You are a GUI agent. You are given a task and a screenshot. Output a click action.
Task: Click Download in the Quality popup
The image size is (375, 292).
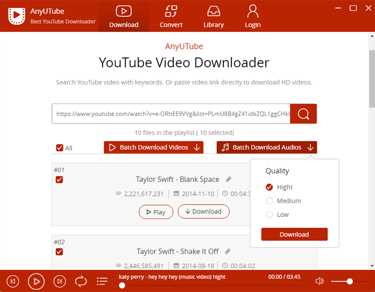click(x=294, y=234)
